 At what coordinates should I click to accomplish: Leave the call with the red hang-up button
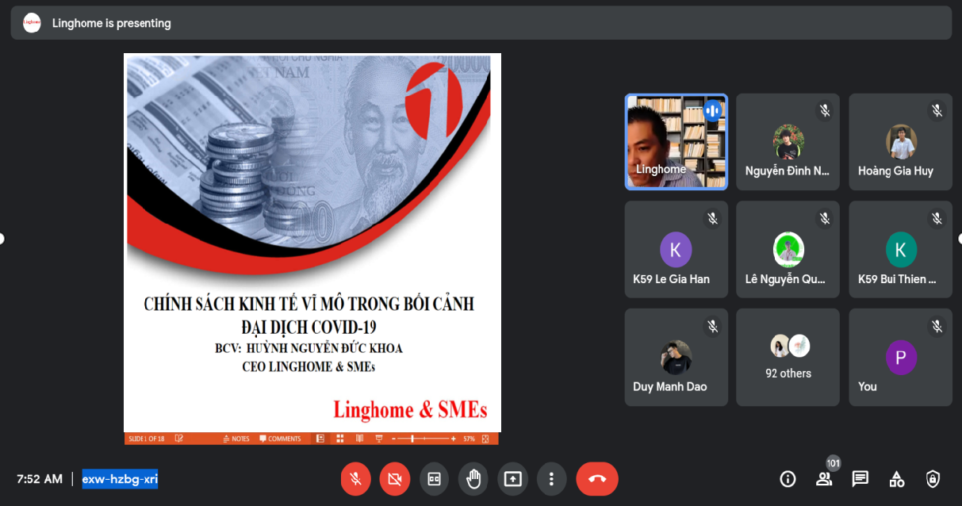[x=597, y=479]
